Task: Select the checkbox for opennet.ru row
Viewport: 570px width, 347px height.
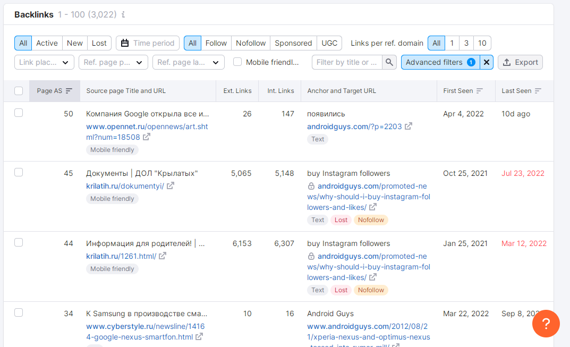Action: coord(19,113)
